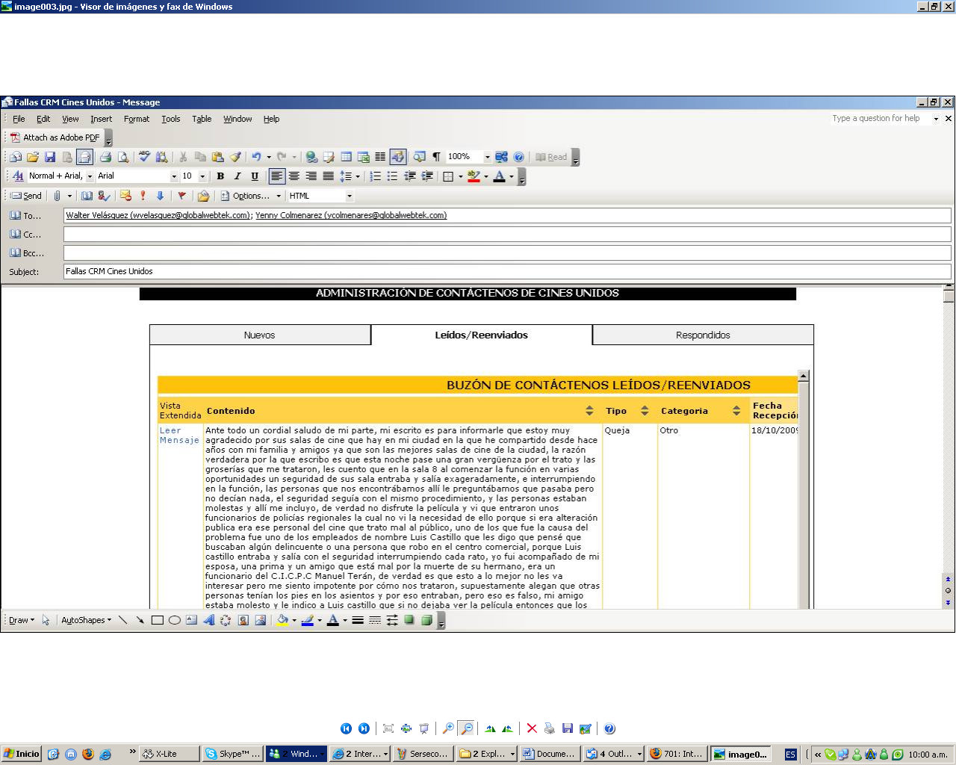956x765 pixels.
Task: Click the Cut scissors icon
Action: 183,157
